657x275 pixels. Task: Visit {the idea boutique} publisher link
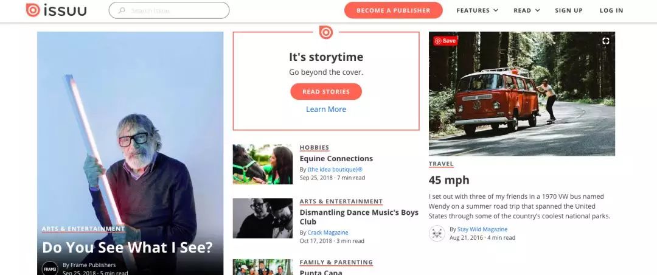pyautogui.click(x=335, y=169)
